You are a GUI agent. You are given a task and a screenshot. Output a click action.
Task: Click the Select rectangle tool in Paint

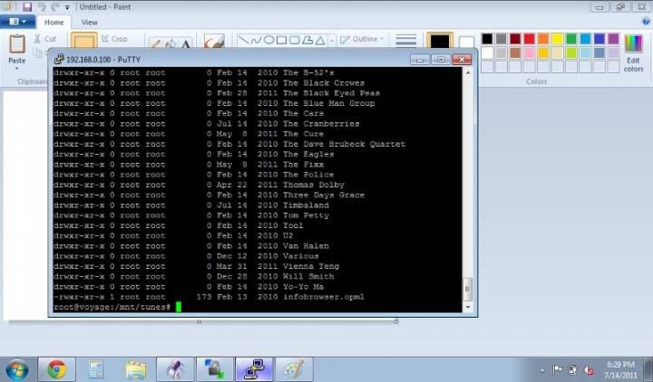[84, 41]
